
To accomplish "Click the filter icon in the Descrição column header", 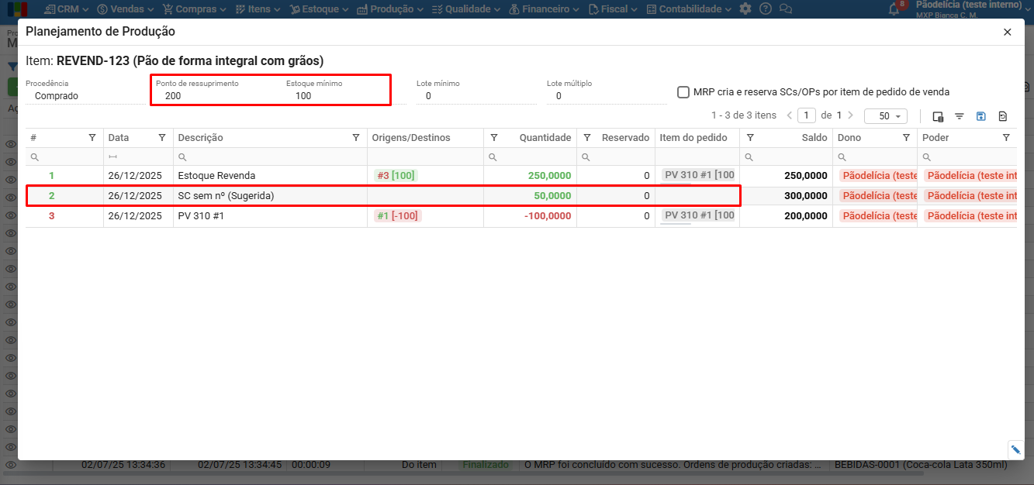I will (356, 137).
